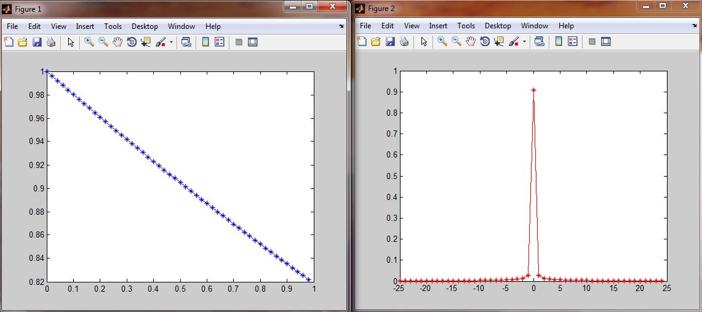702x312 pixels.
Task: Click New Figure icon in Figure 1
Action: pyautogui.click(x=9, y=42)
